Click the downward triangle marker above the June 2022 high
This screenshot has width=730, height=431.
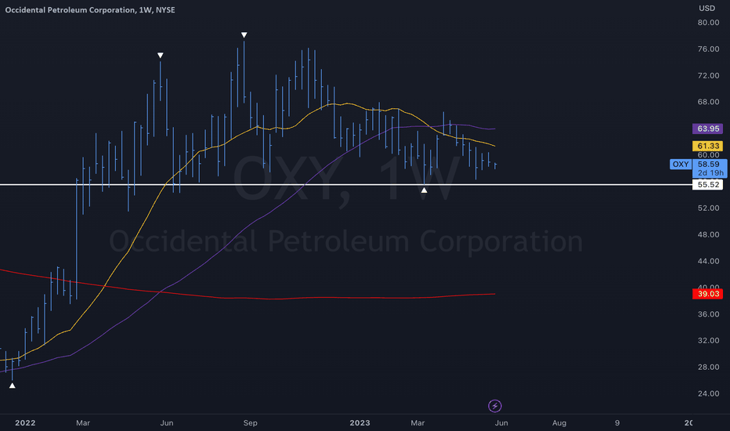(x=160, y=56)
